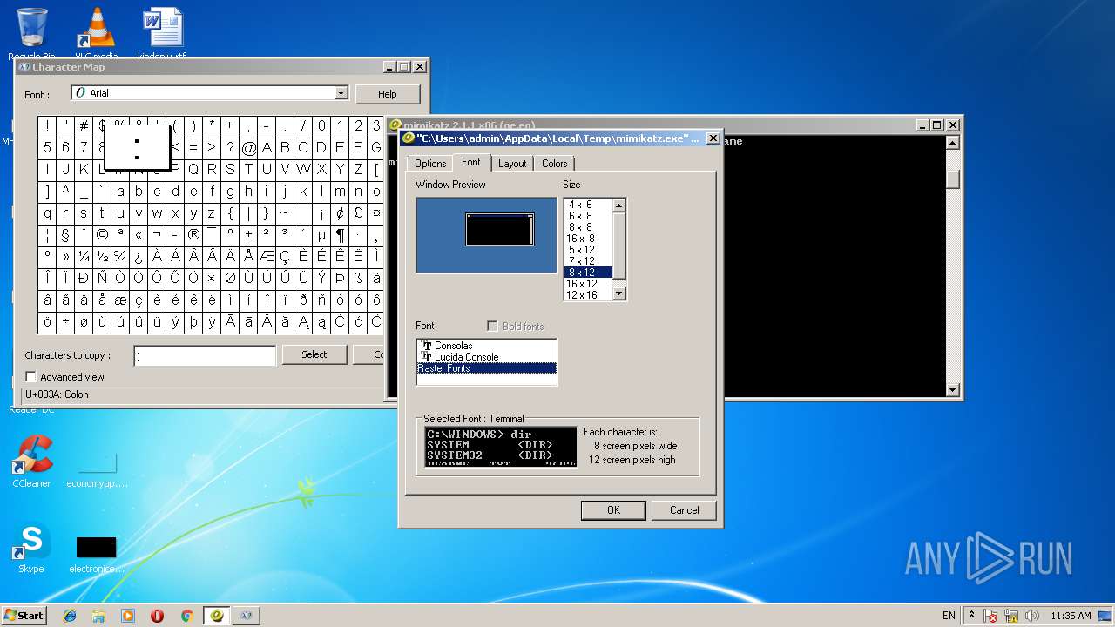Open the Word document desktop icon
Screen dimensions: 1115x627
pos(162,31)
